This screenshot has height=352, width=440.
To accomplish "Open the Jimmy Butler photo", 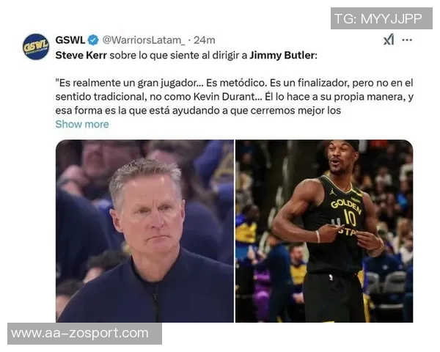I will click(324, 231).
